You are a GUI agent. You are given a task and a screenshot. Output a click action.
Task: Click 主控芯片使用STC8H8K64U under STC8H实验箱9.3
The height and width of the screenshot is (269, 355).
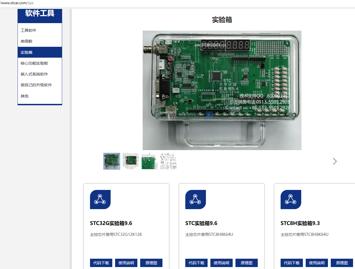[x=305, y=234]
